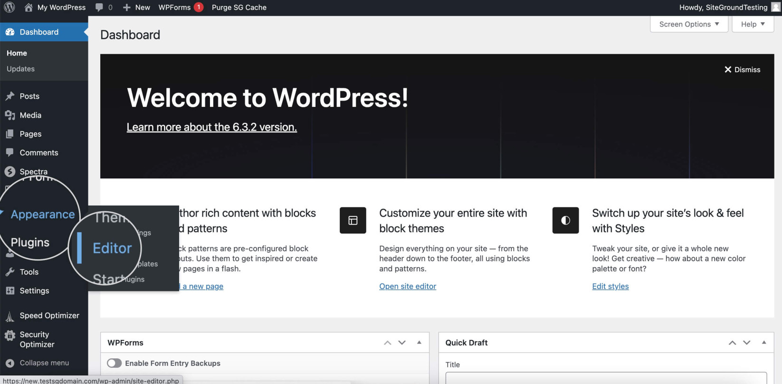Click New in the admin bar
Viewport: 782px width, 384px height.
tap(143, 8)
